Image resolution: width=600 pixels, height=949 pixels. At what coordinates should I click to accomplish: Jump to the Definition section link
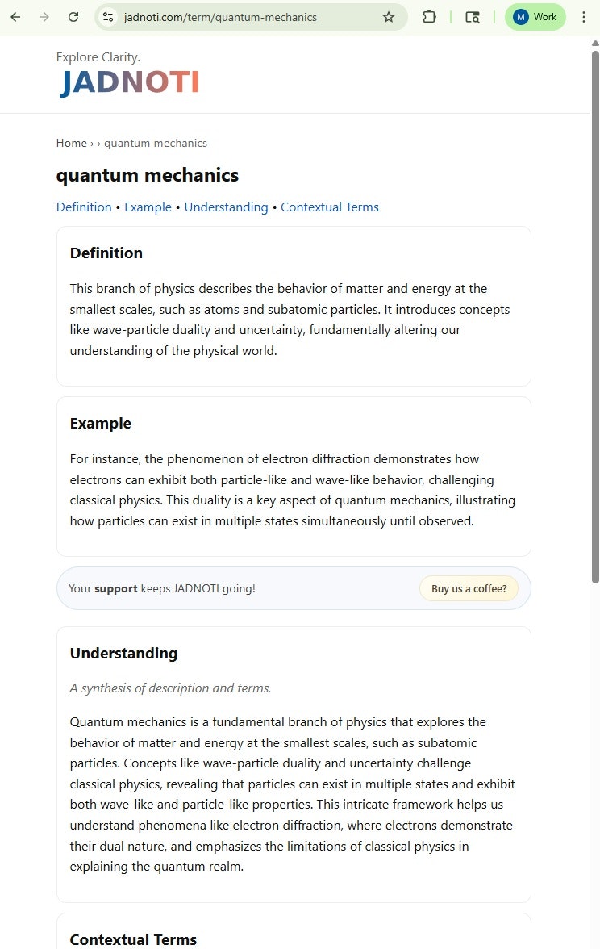84,207
